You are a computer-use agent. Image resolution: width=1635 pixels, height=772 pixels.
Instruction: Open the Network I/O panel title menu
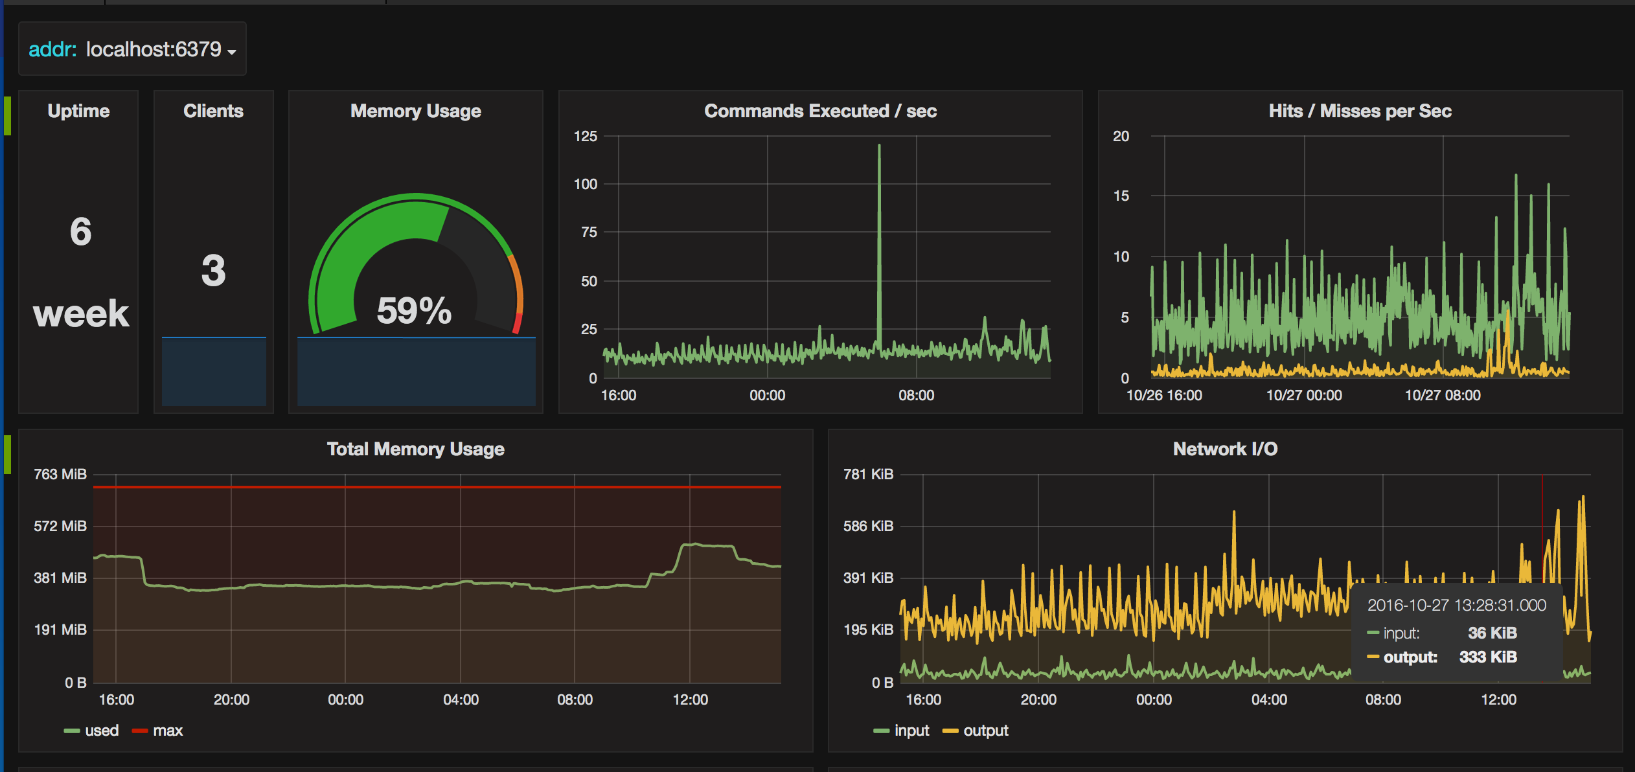coord(1225,449)
